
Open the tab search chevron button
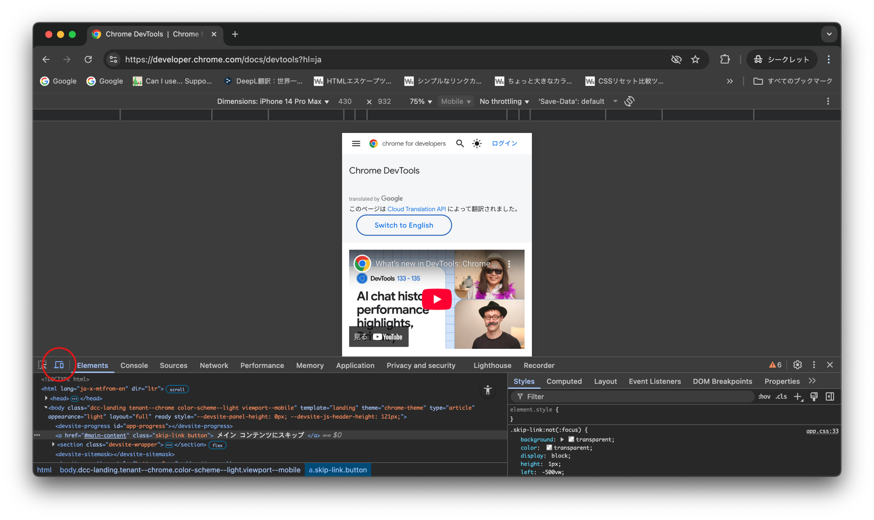pyautogui.click(x=829, y=34)
